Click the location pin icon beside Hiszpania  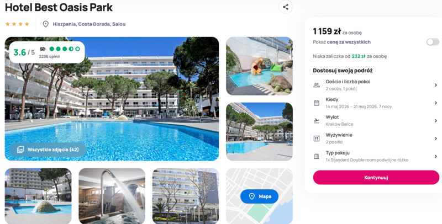coord(46,24)
